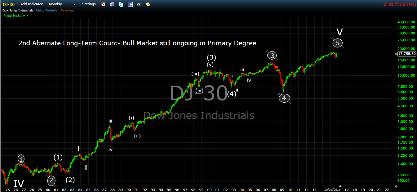
Task: Select the '(iv)' annotation near 1999
Action: pos(199,91)
